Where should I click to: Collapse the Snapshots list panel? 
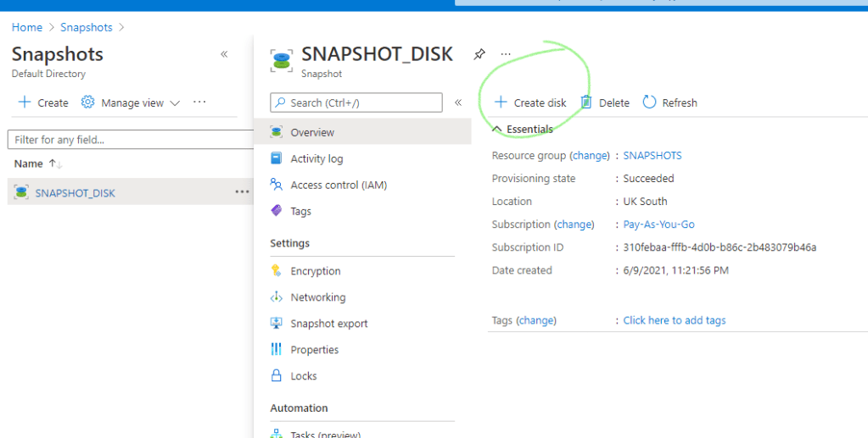(224, 54)
